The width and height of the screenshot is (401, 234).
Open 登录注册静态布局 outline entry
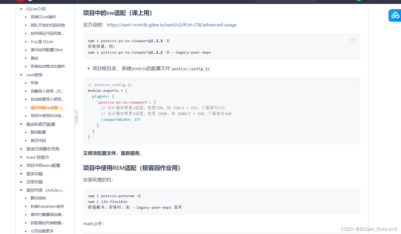43,149
